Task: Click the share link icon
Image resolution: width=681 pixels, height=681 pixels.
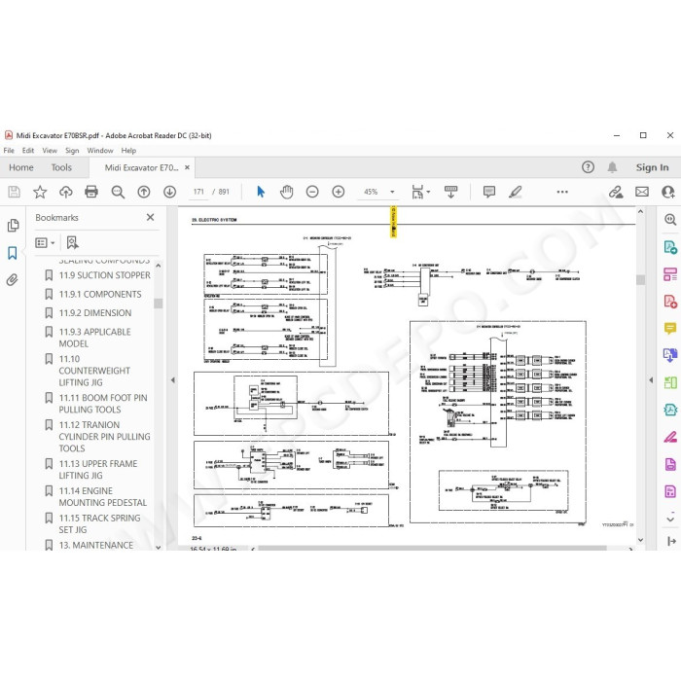Action: click(x=616, y=192)
